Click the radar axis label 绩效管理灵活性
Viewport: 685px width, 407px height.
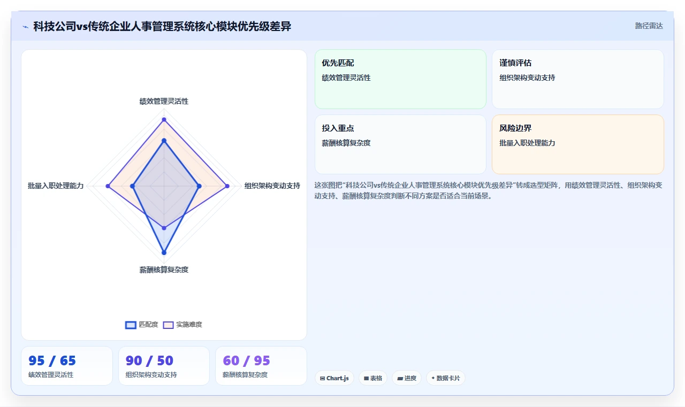164,101
